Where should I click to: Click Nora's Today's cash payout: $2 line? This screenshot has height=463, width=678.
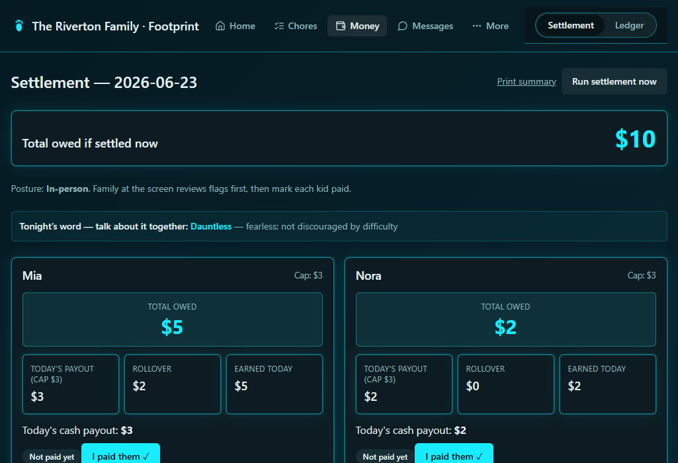point(411,431)
